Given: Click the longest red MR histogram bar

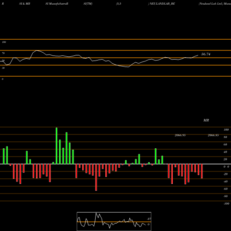Looking at the screenshot, I should [96, 177].
